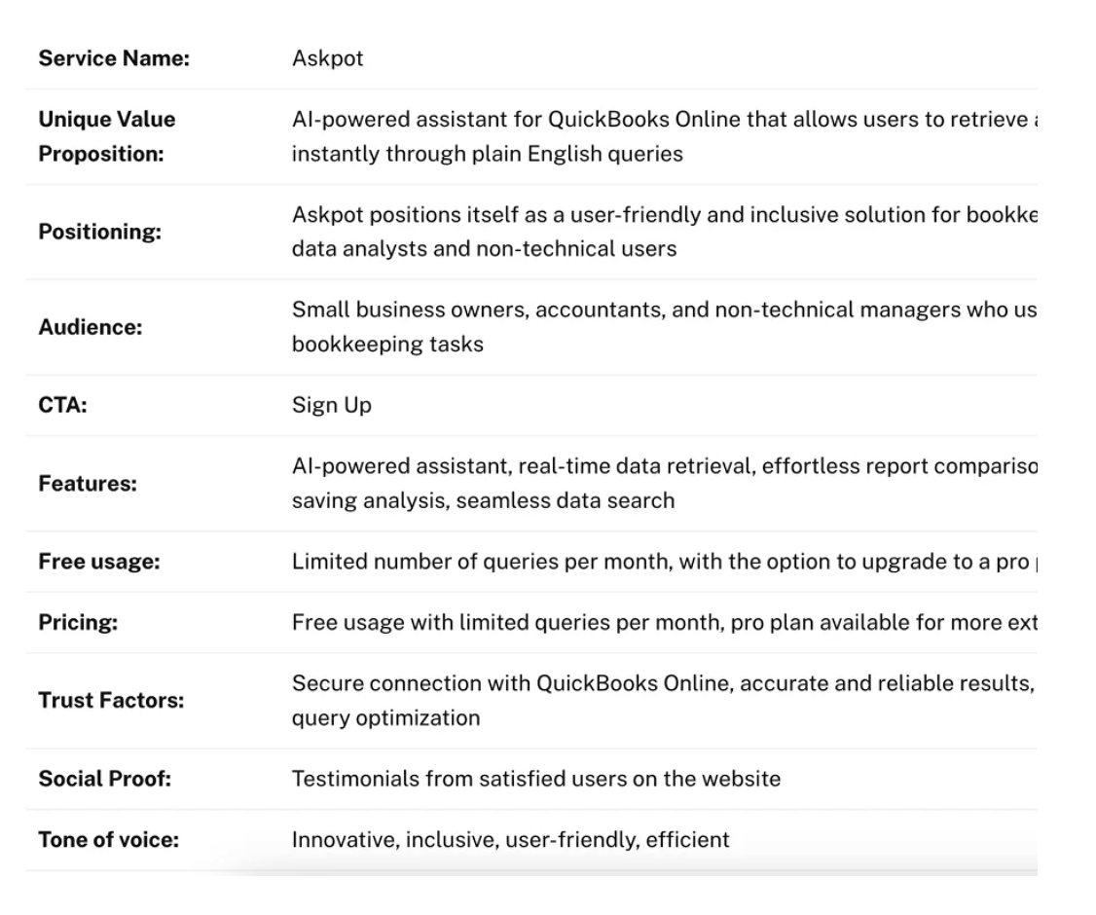Select the "Askpot" service name value
The width and height of the screenshot is (1096, 915).
[x=327, y=58]
